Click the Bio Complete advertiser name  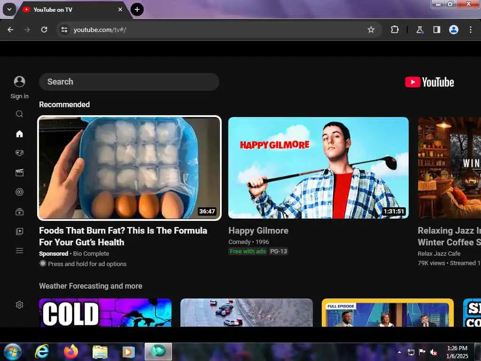91,253
